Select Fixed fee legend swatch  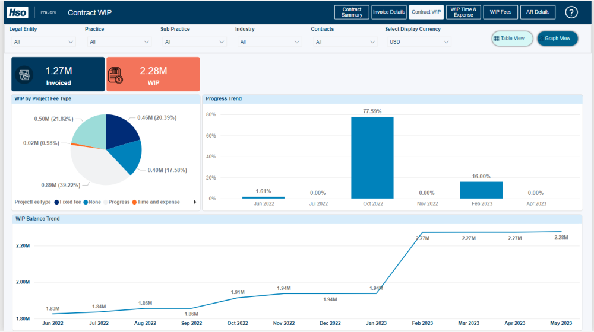(56, 202)
